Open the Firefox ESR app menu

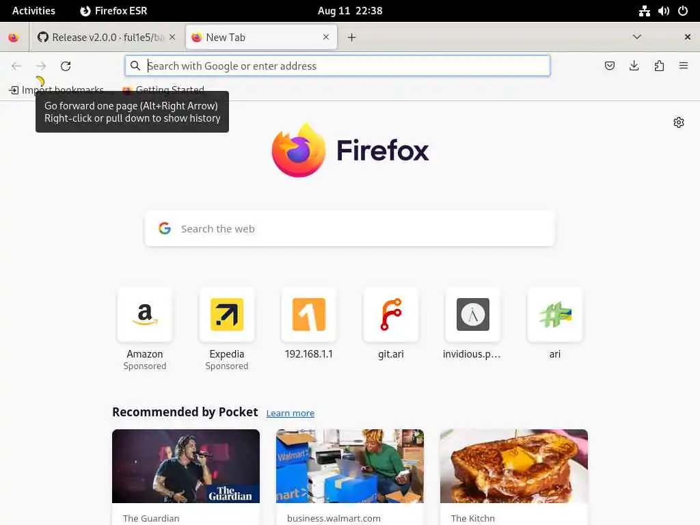(x=113, y=11)
